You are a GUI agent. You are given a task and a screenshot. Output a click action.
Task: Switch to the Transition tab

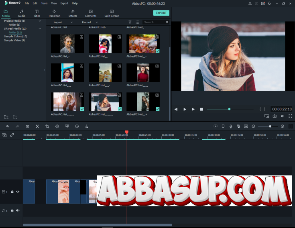click(x=54, y=13)
